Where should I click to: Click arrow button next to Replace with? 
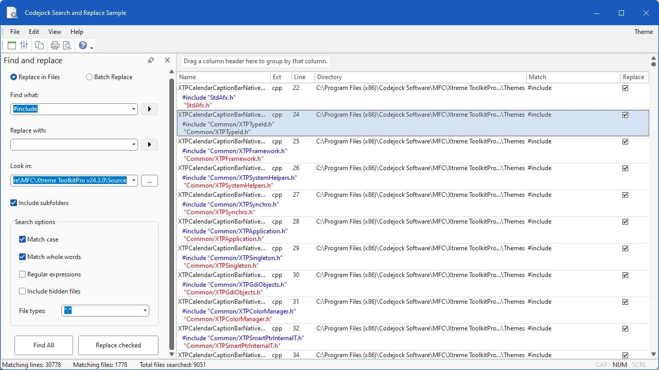pos(149,144)
